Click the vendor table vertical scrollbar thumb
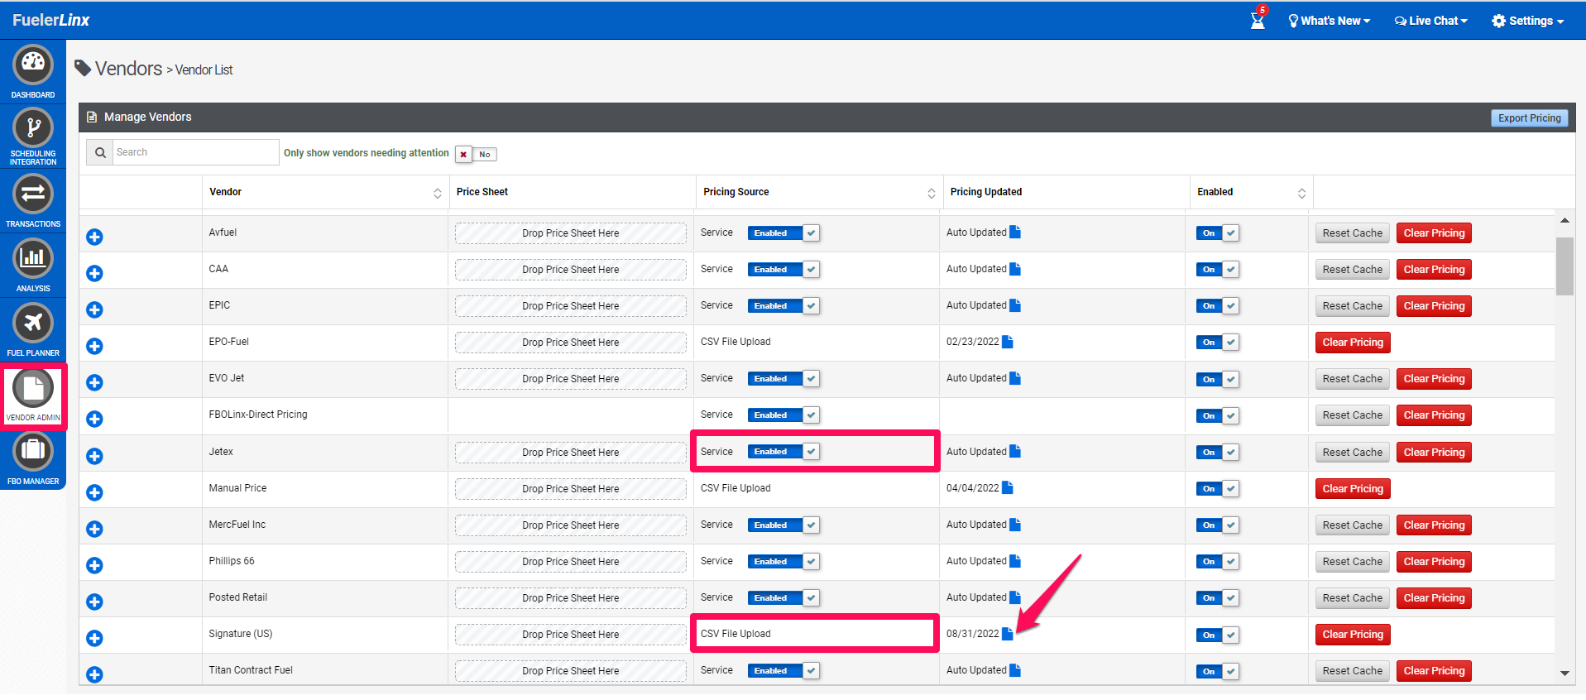 click(1564, 266)
